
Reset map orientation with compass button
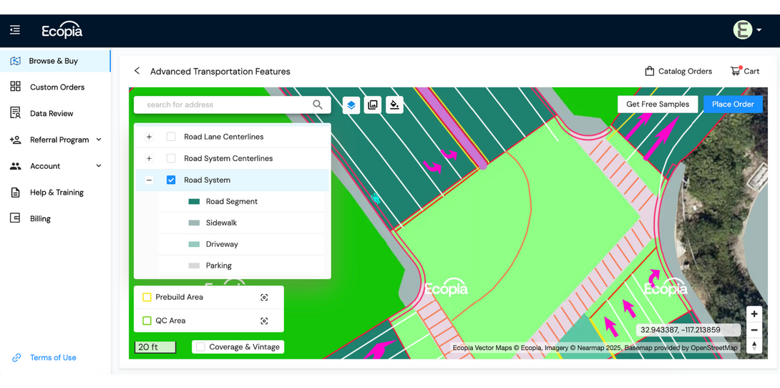(754, 346)
